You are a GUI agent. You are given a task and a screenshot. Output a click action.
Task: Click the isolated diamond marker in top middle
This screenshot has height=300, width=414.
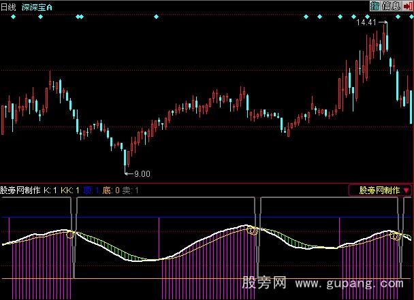pos(156,16)
